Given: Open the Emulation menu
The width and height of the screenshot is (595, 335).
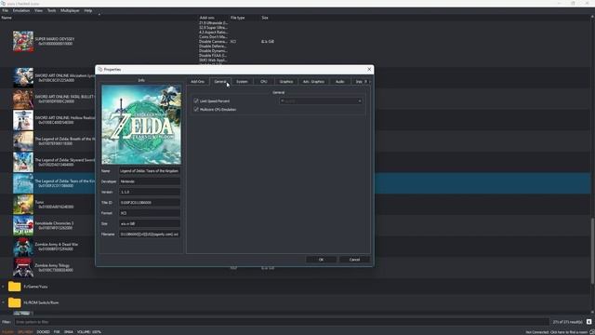Looking at the screenshot, I should [x=21, y=10].
